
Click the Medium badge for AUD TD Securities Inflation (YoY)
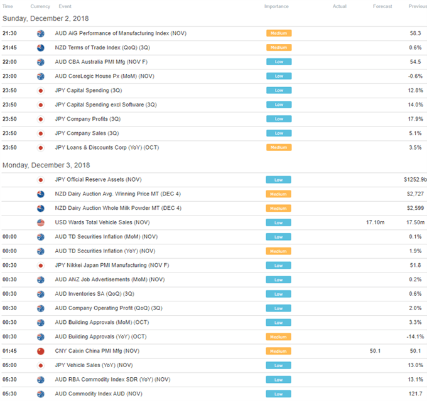point(279,251)
